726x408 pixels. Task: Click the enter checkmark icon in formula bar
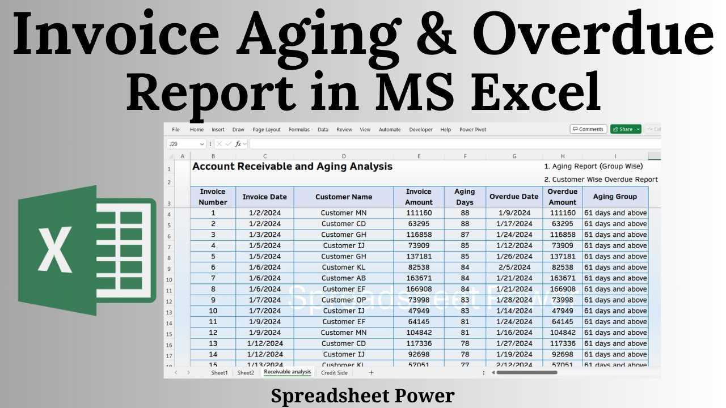(x=229, y=144)
